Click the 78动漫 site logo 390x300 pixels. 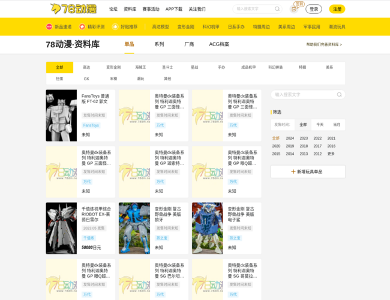pyautogui.click(x=73, y=9)
